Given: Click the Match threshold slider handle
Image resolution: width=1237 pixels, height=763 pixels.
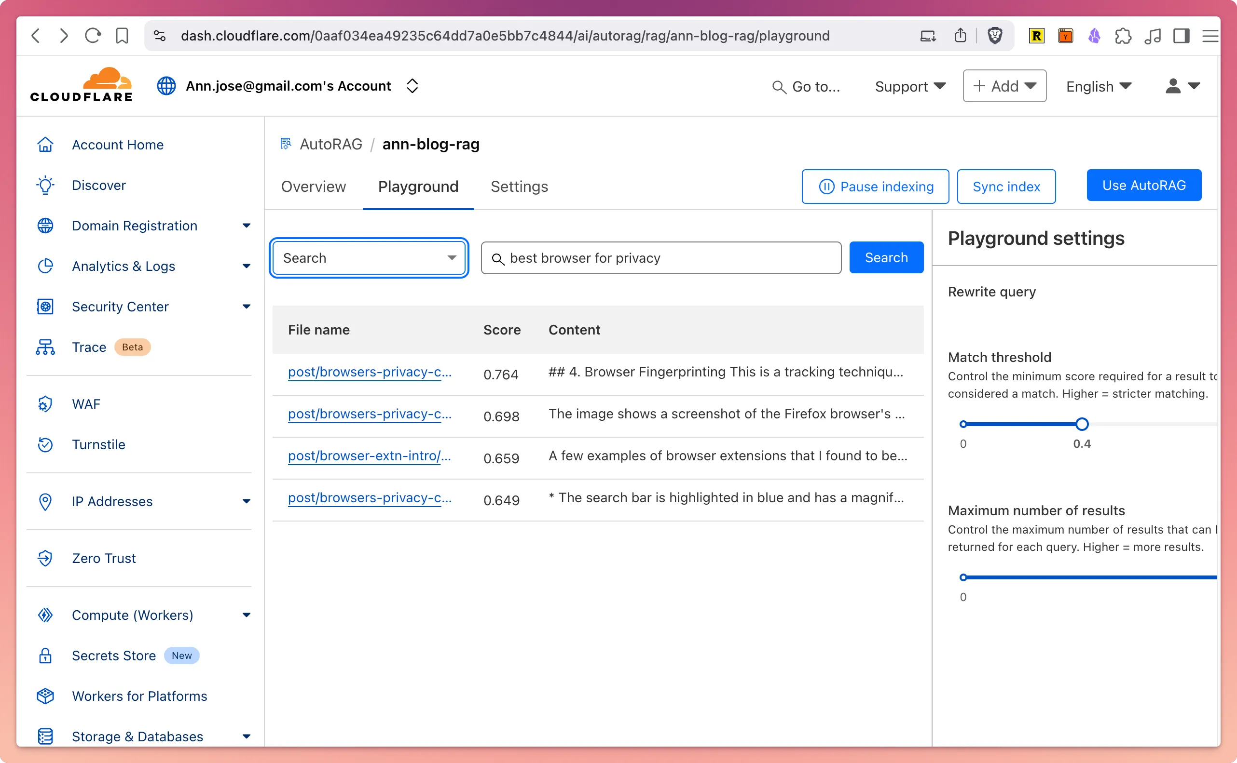Looking at the screenshot, I should click(1082, 424).
